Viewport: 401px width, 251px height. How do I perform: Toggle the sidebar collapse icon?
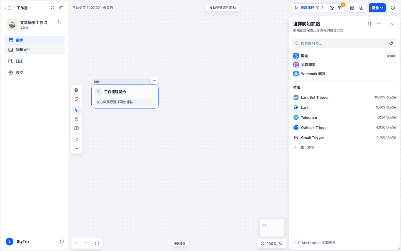[61, 8]
